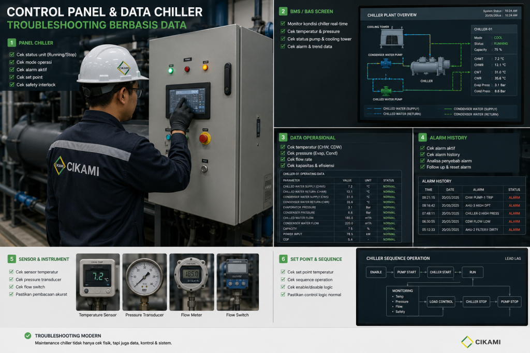Select the POWER INPUT data row
530x353 pixels.
coord(341,234)
